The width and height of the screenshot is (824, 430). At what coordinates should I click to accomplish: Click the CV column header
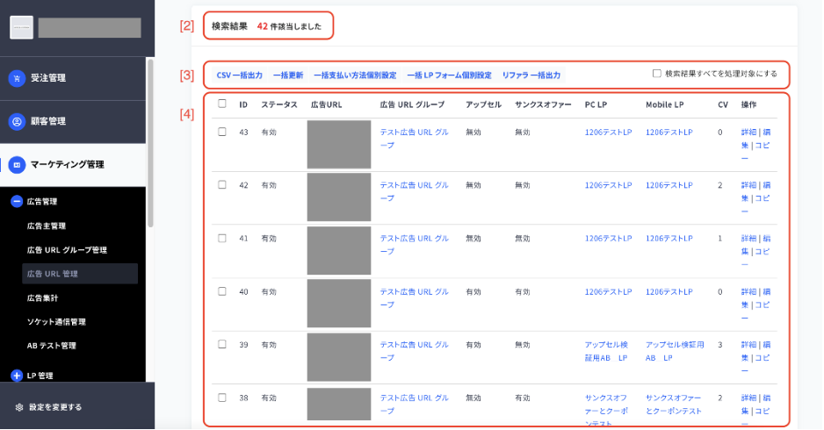(x=723, y=104)
